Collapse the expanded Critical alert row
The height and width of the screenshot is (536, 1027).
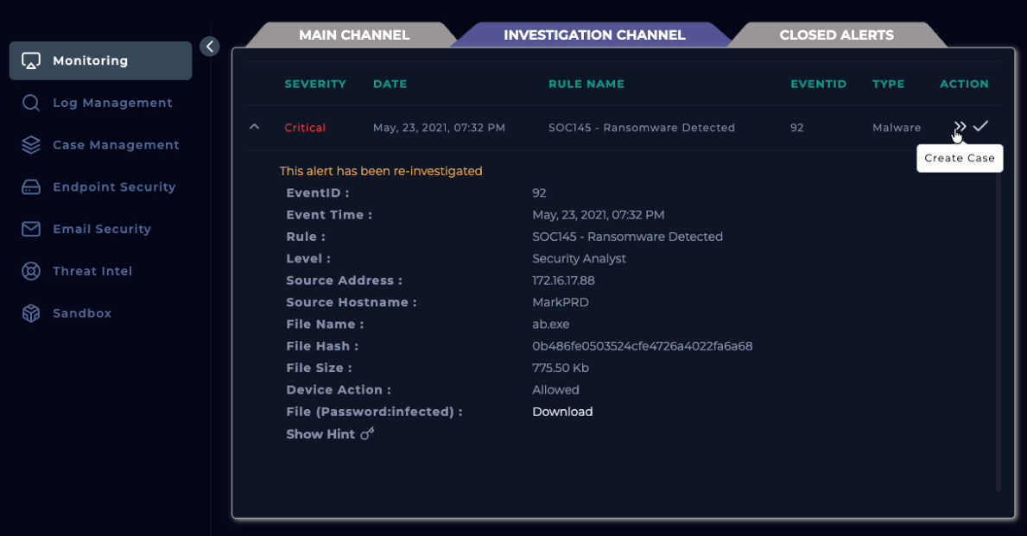click(254, 127)
